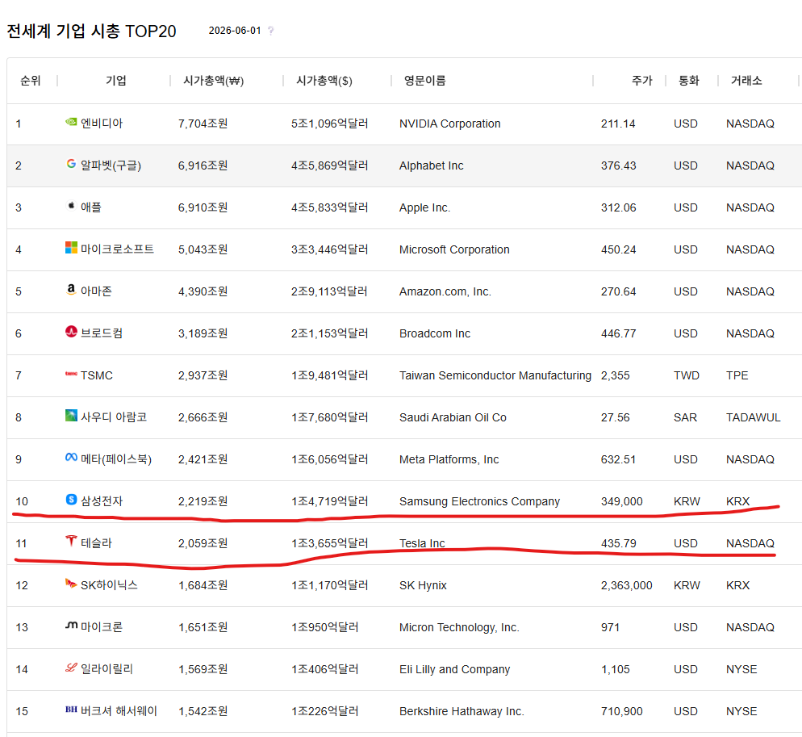Viewport: 802px width, 737px height.
Task: Open the 테슬라 company link
Action: click(96, 542)
